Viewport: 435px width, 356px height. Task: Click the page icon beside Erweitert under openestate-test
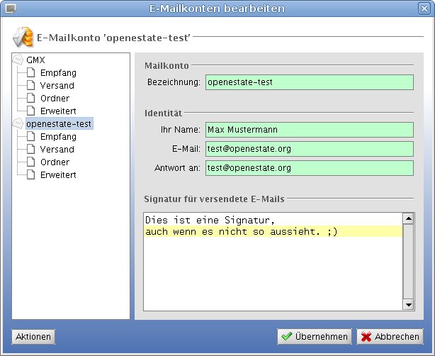pyautogui.click(x=31, y=175)
